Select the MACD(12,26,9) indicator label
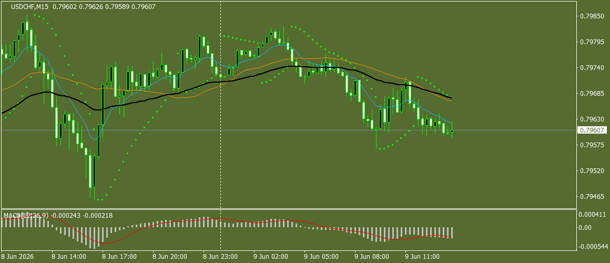 pos(27,215)
